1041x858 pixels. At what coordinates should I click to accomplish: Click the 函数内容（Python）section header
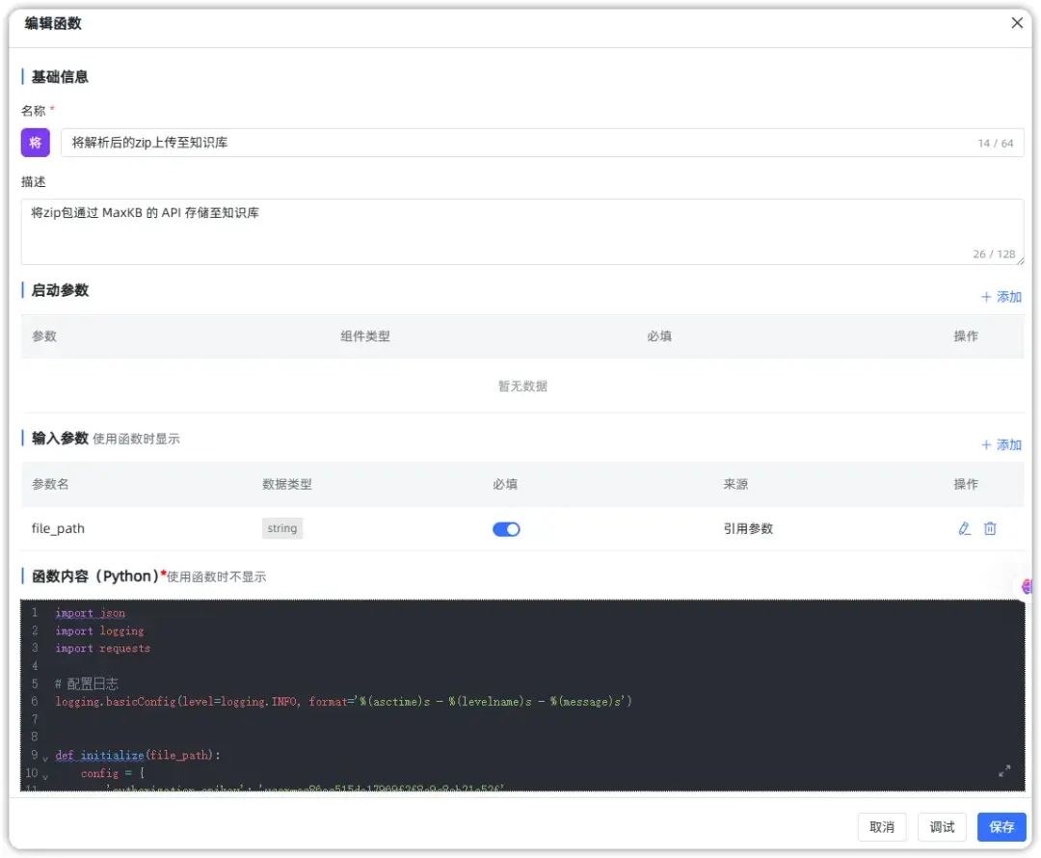92,574
